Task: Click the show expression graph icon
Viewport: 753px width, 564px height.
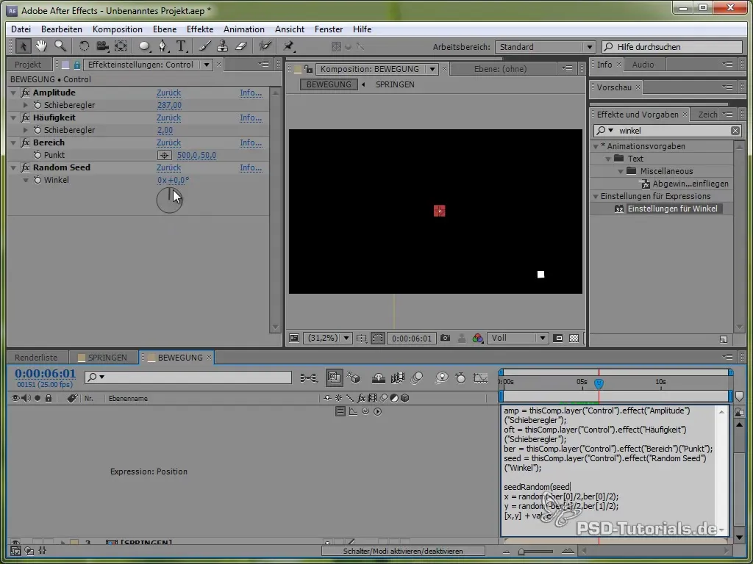Action: pyautogui.click(x=353, y=411)
